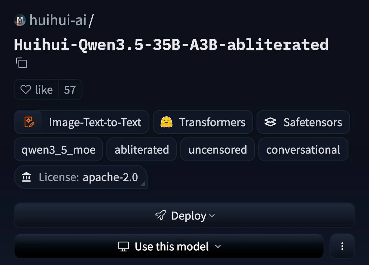Select the abliterated tag

tap(142, 150)
